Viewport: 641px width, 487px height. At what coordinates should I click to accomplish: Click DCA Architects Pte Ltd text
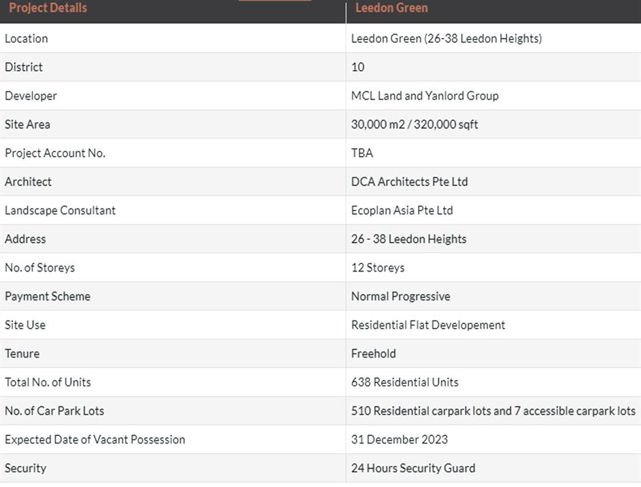[x=409, y=181]
